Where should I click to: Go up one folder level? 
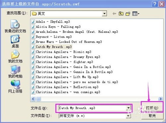tap(121, 14)
